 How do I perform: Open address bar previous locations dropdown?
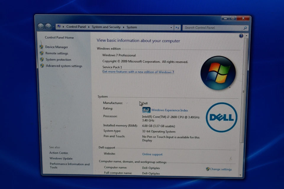tap(171, 28)
